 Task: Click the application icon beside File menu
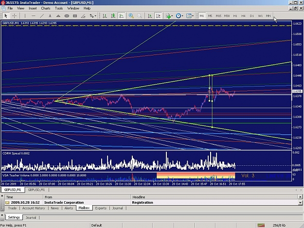click(x=3, y=8)
